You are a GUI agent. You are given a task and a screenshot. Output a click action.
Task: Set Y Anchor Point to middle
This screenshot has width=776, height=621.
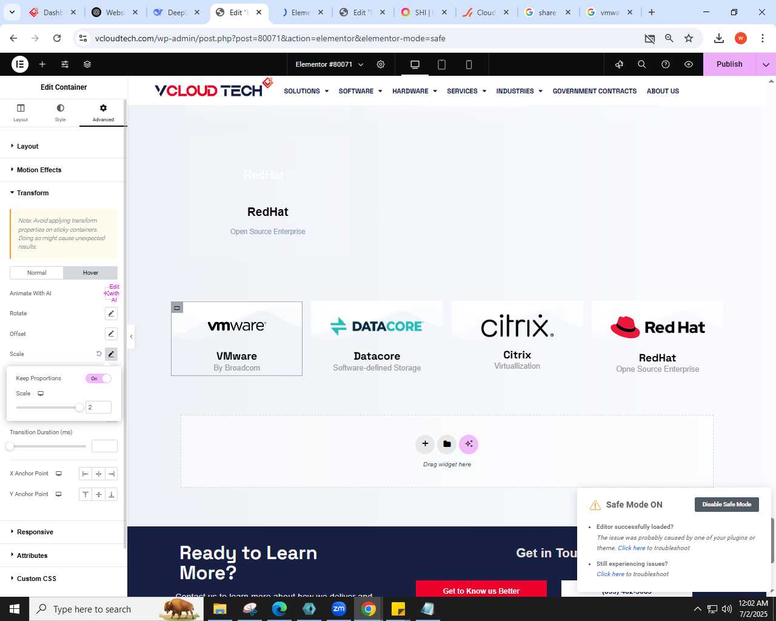pos(98,494)
